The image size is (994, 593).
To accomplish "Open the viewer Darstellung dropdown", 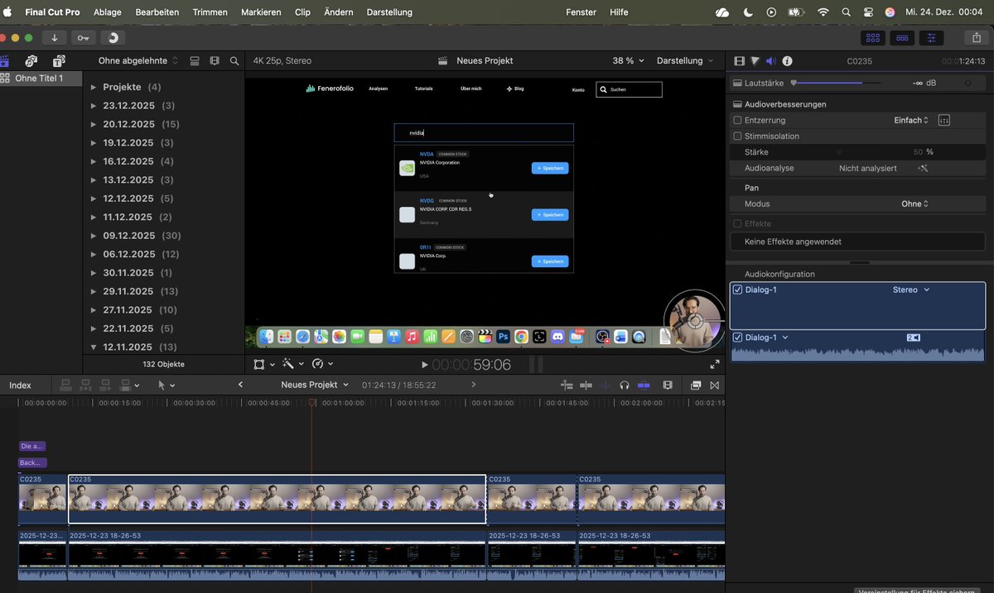I will (x=685, y=60).
